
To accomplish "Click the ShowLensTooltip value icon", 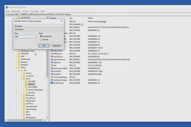I will point(52,68).
